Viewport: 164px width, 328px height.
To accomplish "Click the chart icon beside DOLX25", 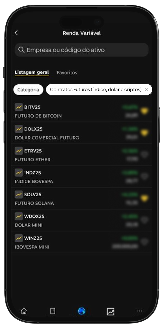I will (x=19, y=129).
